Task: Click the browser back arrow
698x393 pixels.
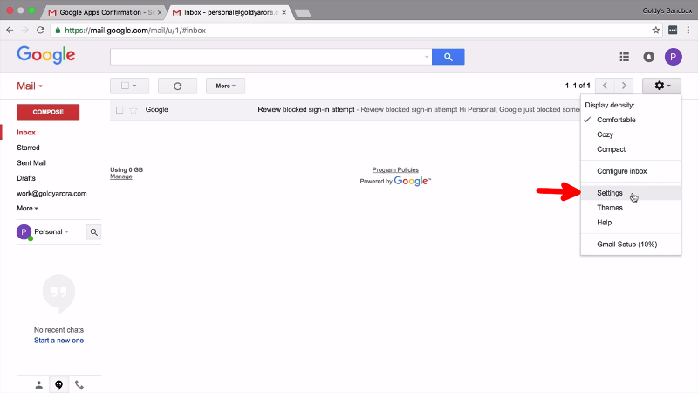Action: pyautogui.click(x=10, y=31)
